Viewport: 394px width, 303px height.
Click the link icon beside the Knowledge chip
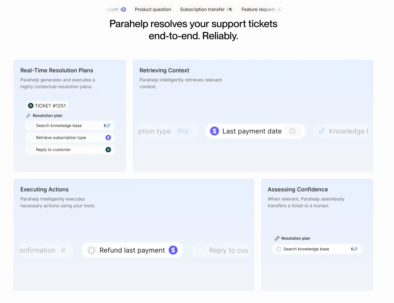coord(321,131)
